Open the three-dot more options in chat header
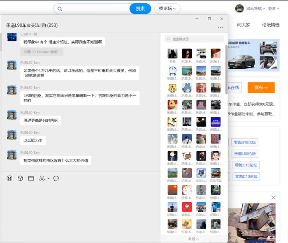Screen dimensions: 288x243 (221, 28)
